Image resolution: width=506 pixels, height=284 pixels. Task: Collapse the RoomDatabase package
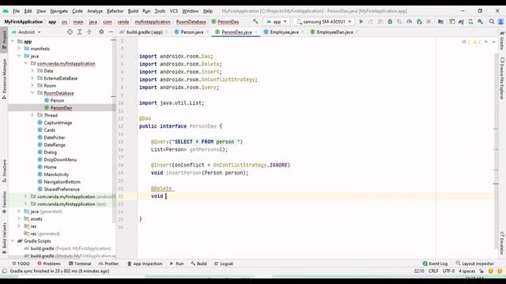[32, 93]
